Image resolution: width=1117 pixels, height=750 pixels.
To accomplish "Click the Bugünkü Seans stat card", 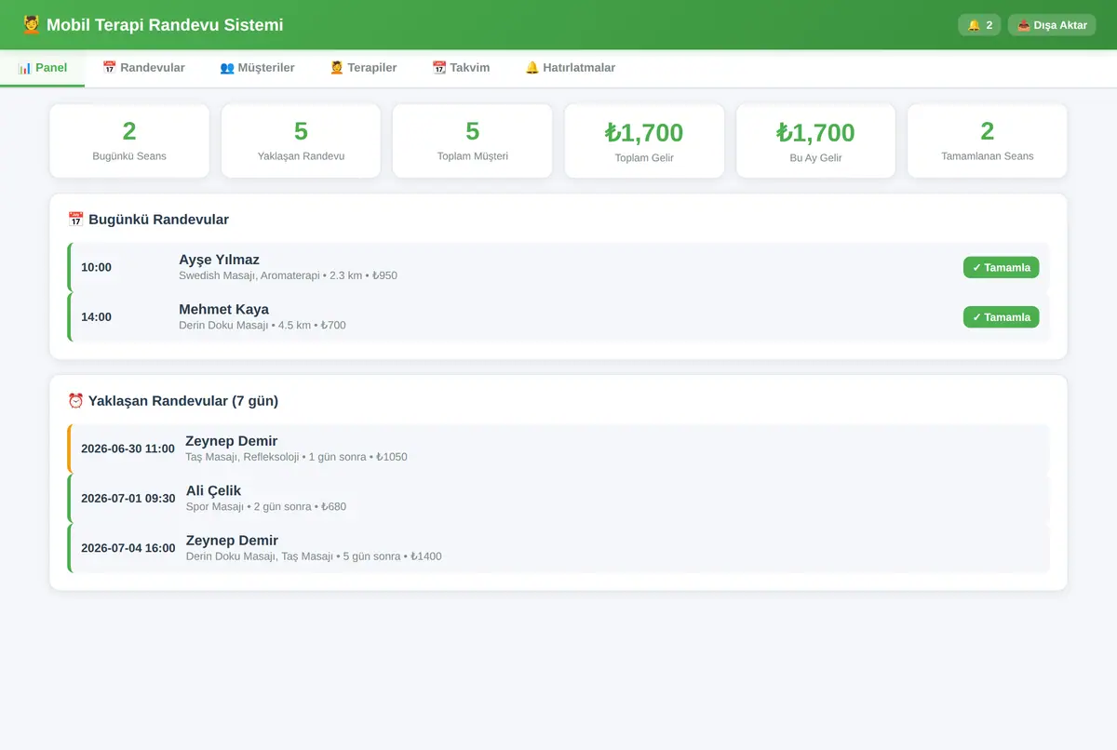I will [x=129, y=141].
